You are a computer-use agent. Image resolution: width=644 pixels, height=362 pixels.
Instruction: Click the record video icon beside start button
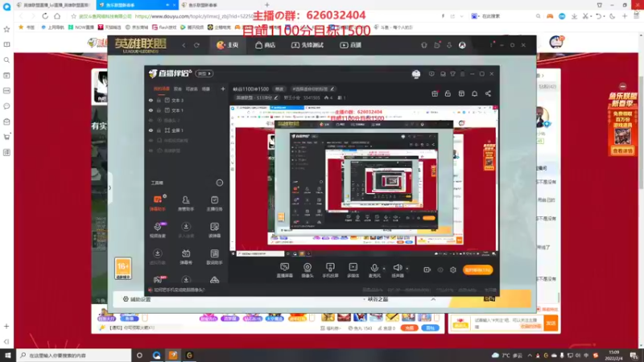click(x=427, y=269)
